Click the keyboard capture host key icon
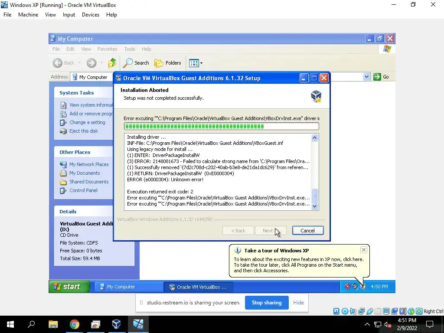Screen dimensions: 444x333 point(419,311)
